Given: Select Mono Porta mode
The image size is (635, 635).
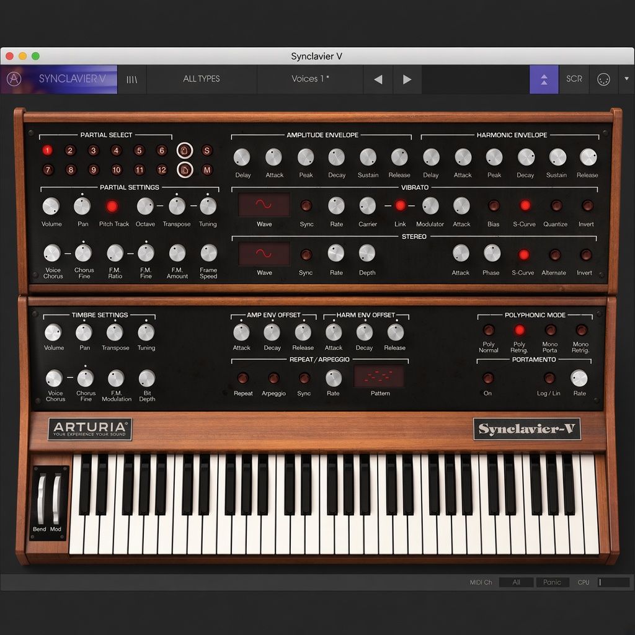Looking at the screenshot, I should point(551,330).
